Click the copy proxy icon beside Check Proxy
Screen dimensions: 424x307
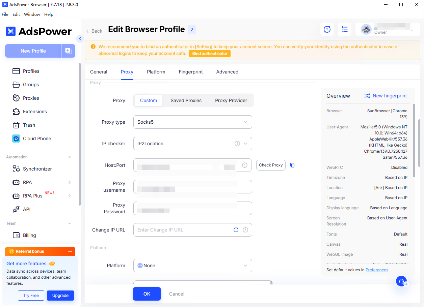[292, 165]
